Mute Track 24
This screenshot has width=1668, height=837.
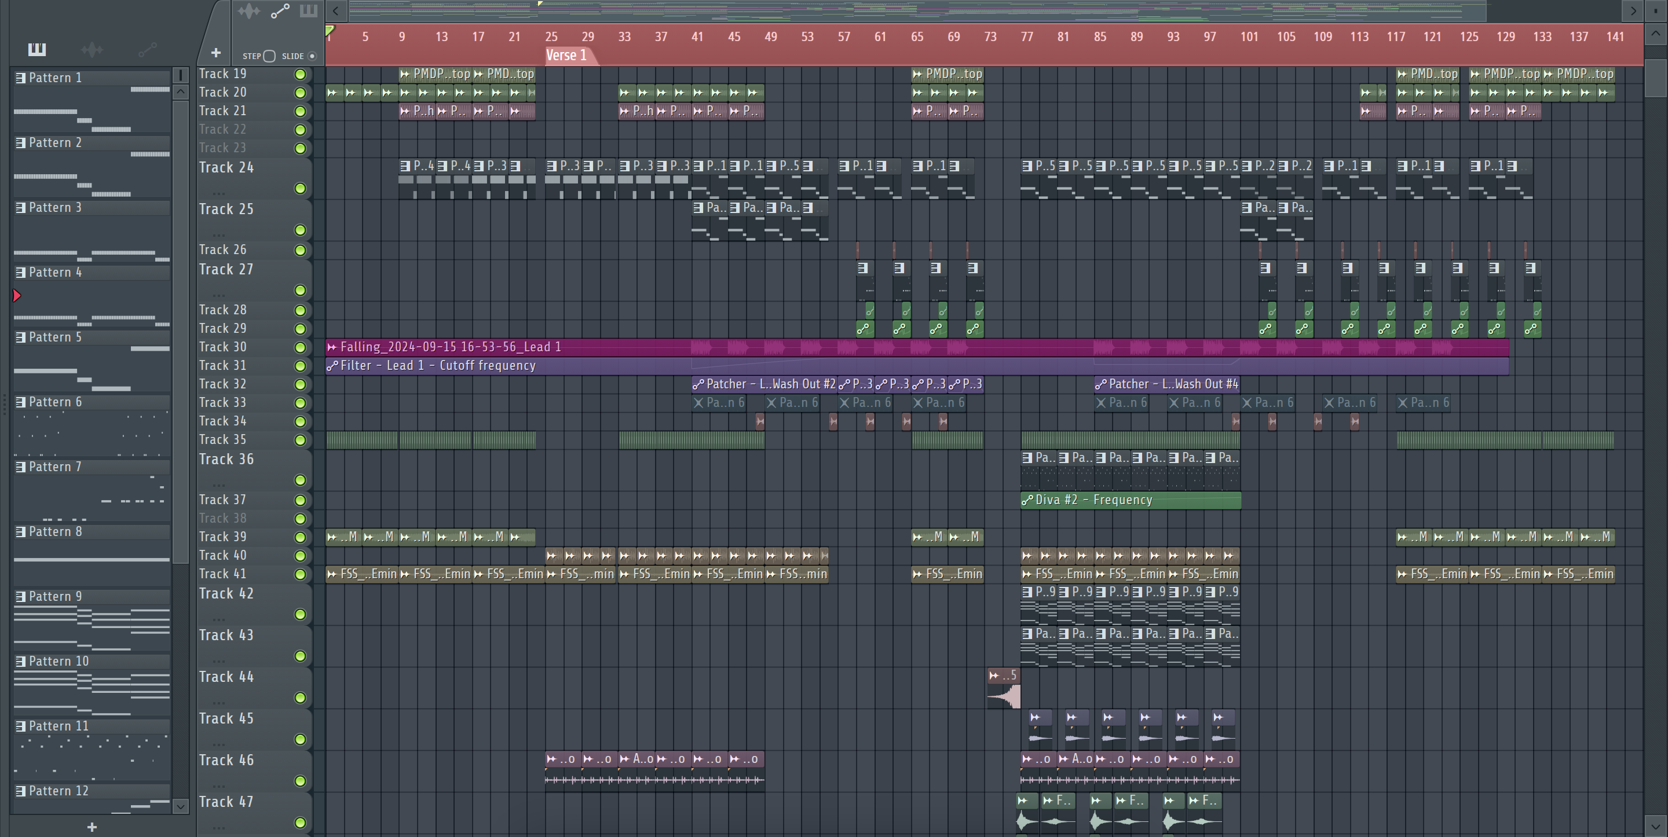301,188
